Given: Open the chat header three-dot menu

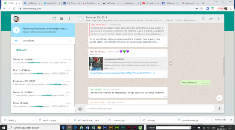Looking at the screenshot, I should coord(219,19).
